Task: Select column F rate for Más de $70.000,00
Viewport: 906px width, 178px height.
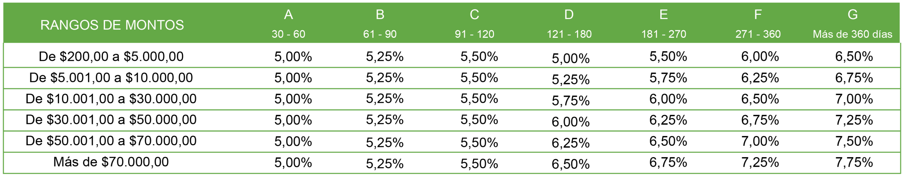Action: pyautogui.click(x=760, y=162)
